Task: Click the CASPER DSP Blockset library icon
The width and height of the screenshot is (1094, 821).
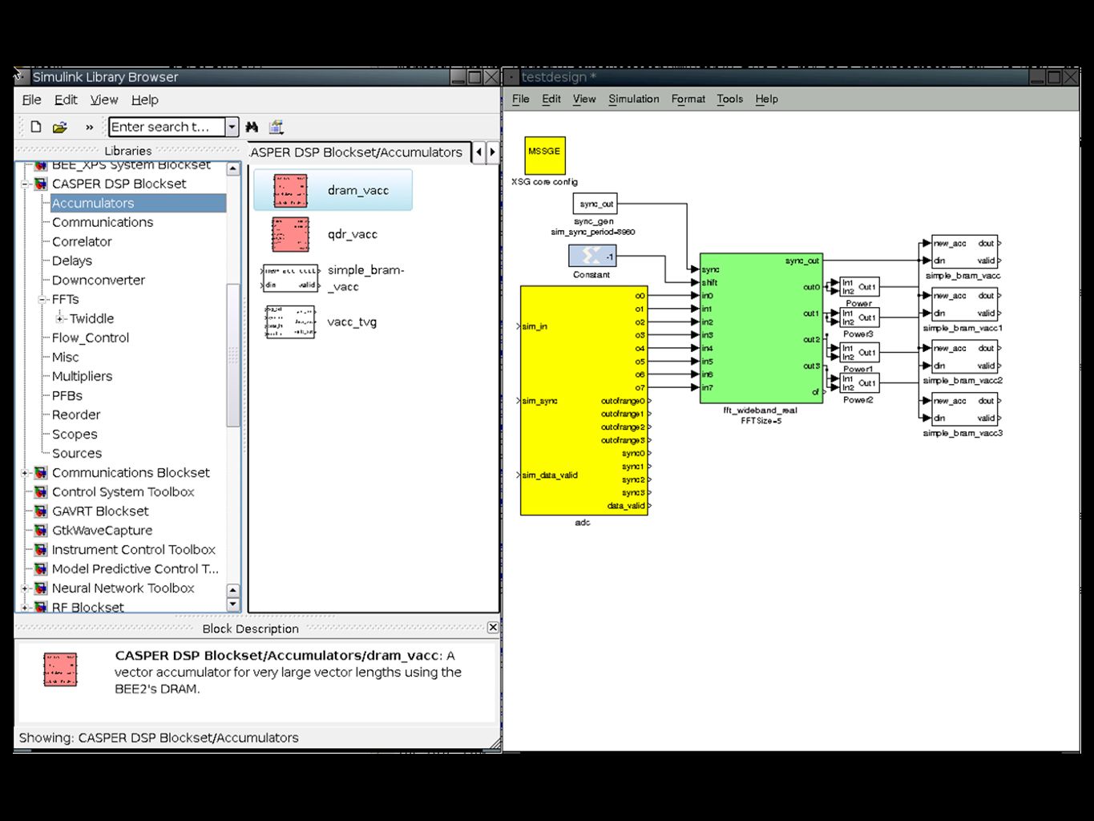Action: 40,184
